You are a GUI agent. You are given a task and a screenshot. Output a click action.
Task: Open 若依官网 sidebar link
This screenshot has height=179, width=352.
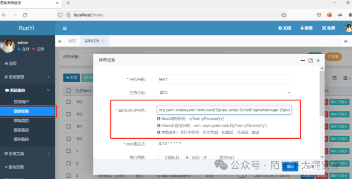click(14, 167)
